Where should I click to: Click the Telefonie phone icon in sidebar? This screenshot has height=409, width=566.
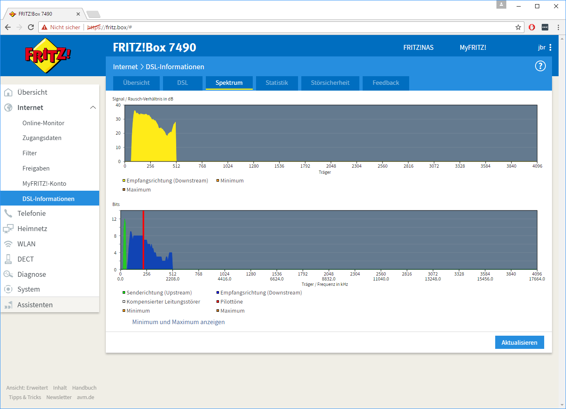8,213
